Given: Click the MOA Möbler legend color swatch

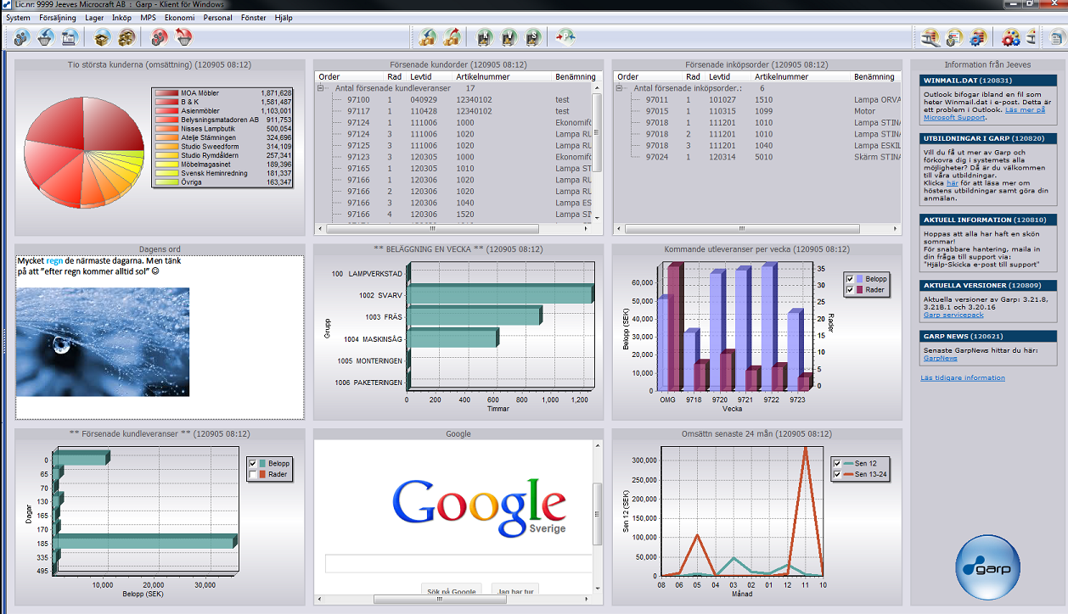Looking at the screenshot, I should (x=166, y=93).
